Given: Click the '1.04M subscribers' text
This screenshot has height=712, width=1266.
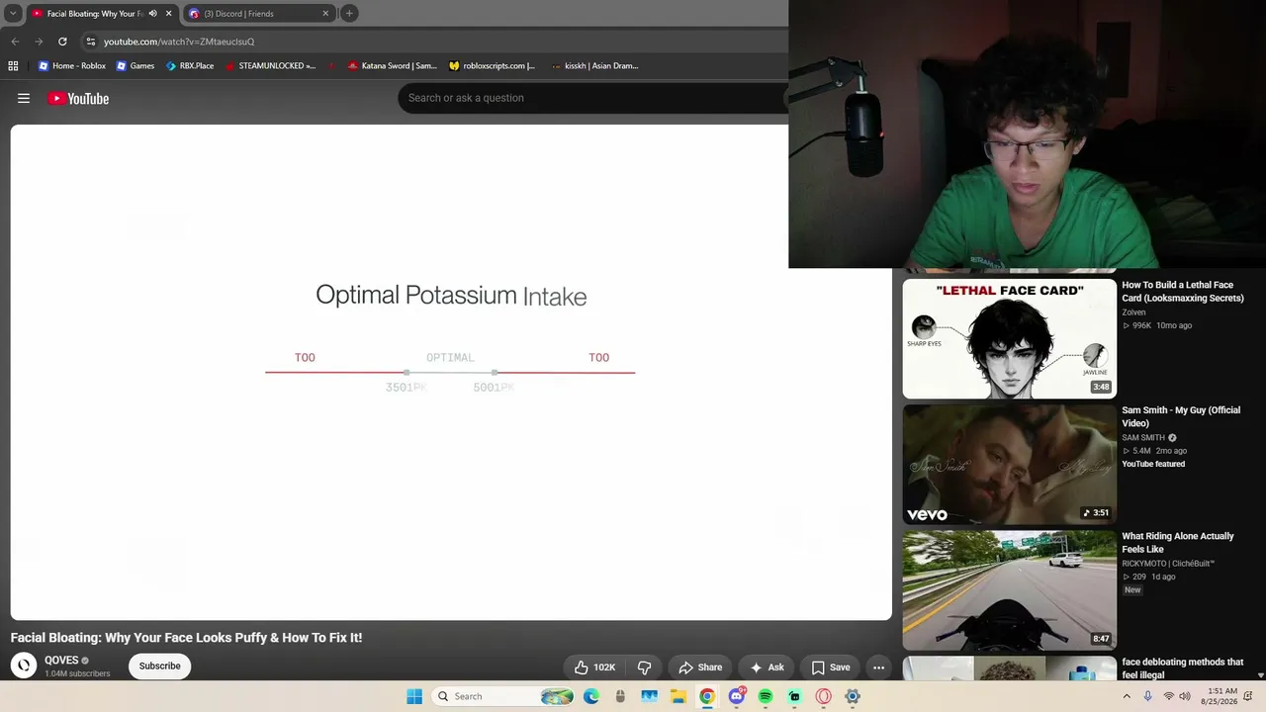Looking at the screenshot, I should [77, 674].
